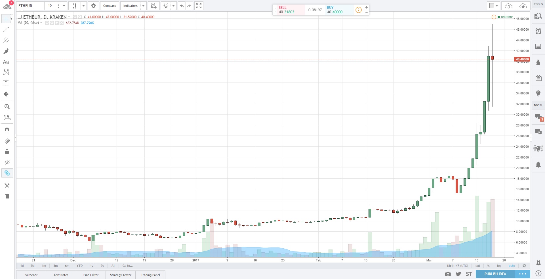The height and width of the screenshot is (279, 545).
Task: Set the time range to YTD
Action: (79, 266)
